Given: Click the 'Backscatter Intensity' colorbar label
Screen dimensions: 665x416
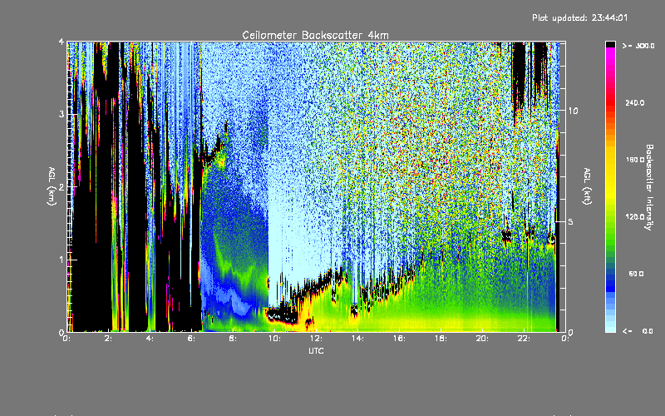Looking at the screenshot, I should coord(649,187).
